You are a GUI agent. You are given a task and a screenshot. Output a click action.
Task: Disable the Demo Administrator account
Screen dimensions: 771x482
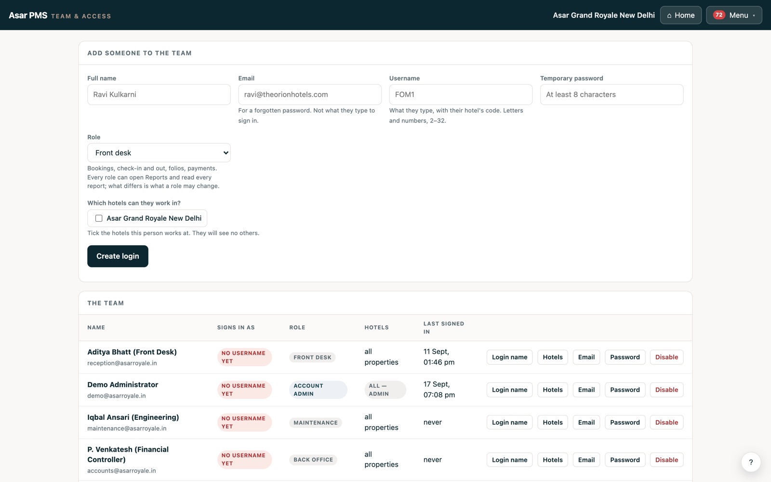666,390
